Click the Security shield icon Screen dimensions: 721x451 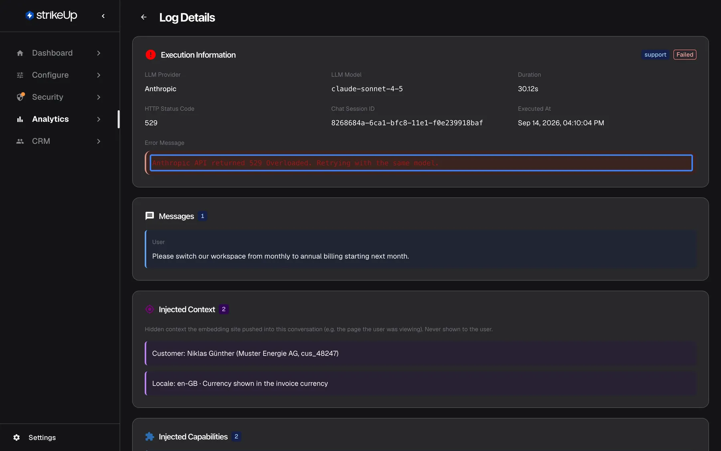[x=20, y=97]
